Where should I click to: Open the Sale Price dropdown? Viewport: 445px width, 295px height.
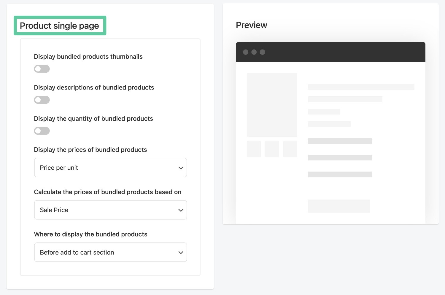[110, 210]
